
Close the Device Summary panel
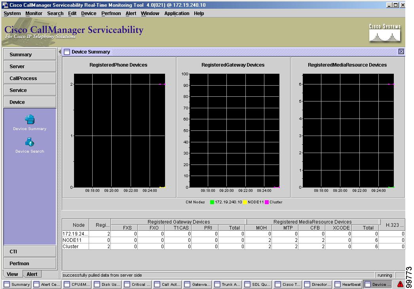coord(401,52)
